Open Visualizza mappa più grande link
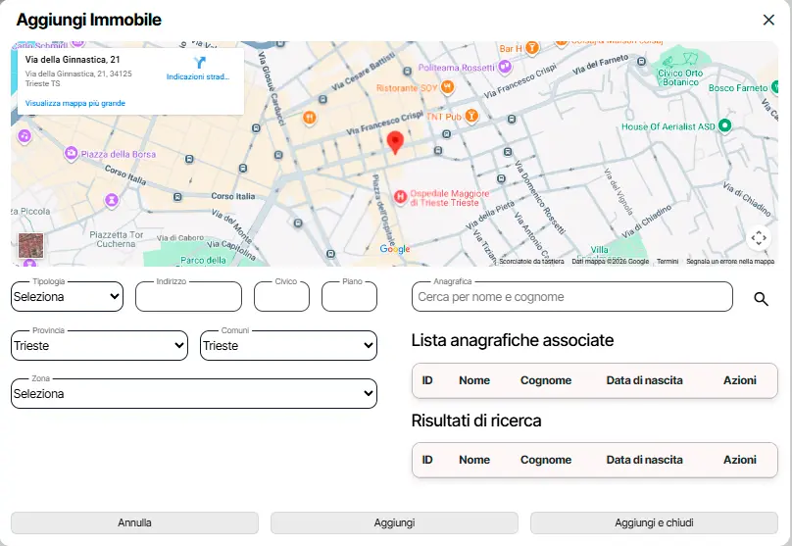 point(75,103)
